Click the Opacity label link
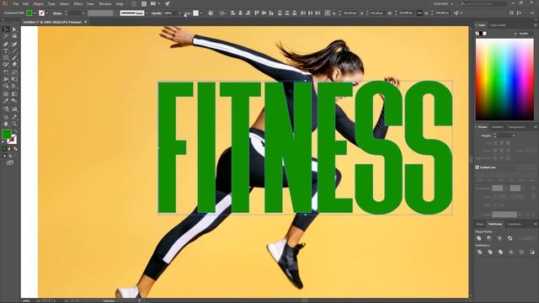 click(x=157, y=13)
